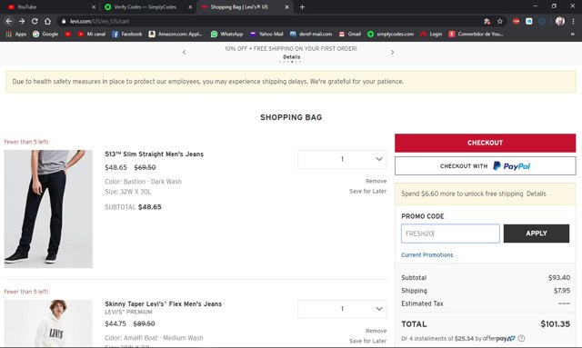
Task: Open the translate icon in address bar
Action: click(487, 21)
